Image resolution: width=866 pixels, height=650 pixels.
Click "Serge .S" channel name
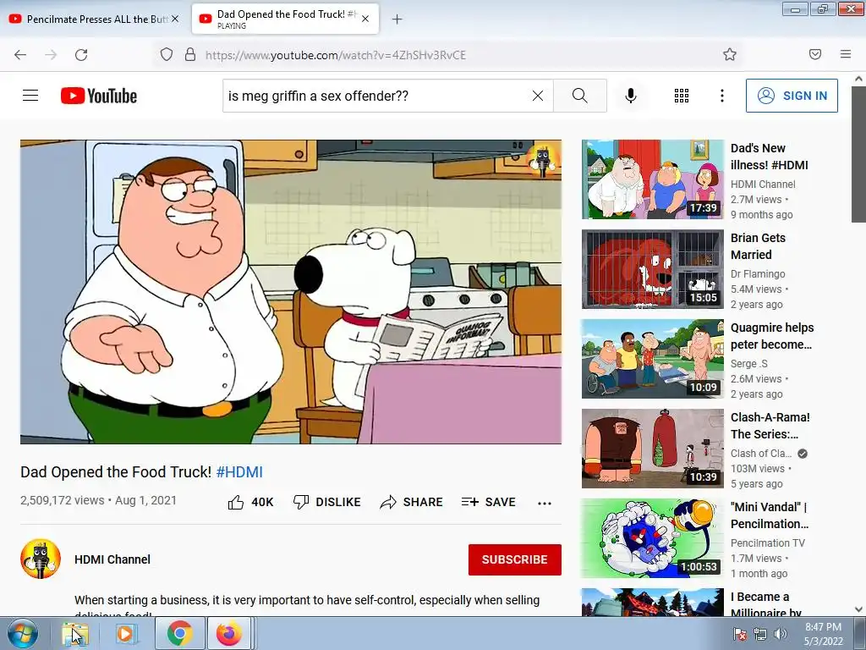pos(749,364)
